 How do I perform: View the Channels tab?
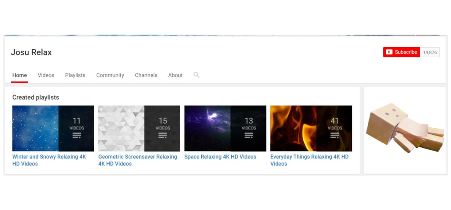(x=146, y=75)
